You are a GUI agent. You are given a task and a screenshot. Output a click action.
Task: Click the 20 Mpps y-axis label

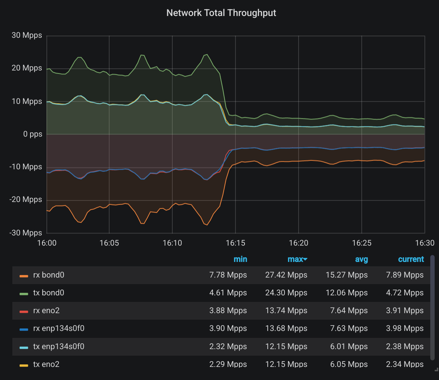tap(27, 68)
